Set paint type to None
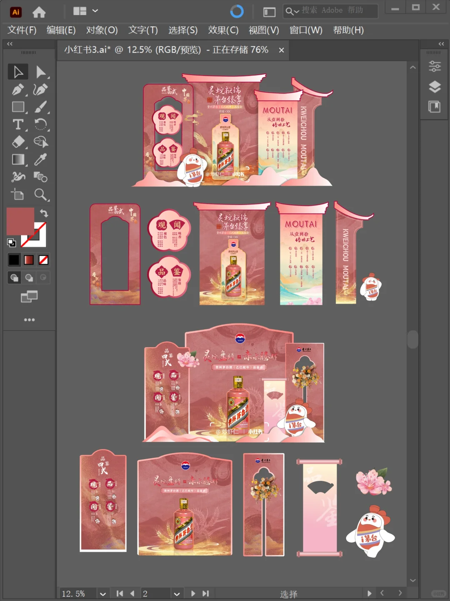 43,260
